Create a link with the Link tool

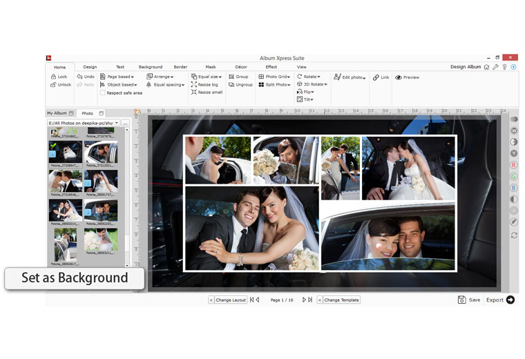point(381,77)
